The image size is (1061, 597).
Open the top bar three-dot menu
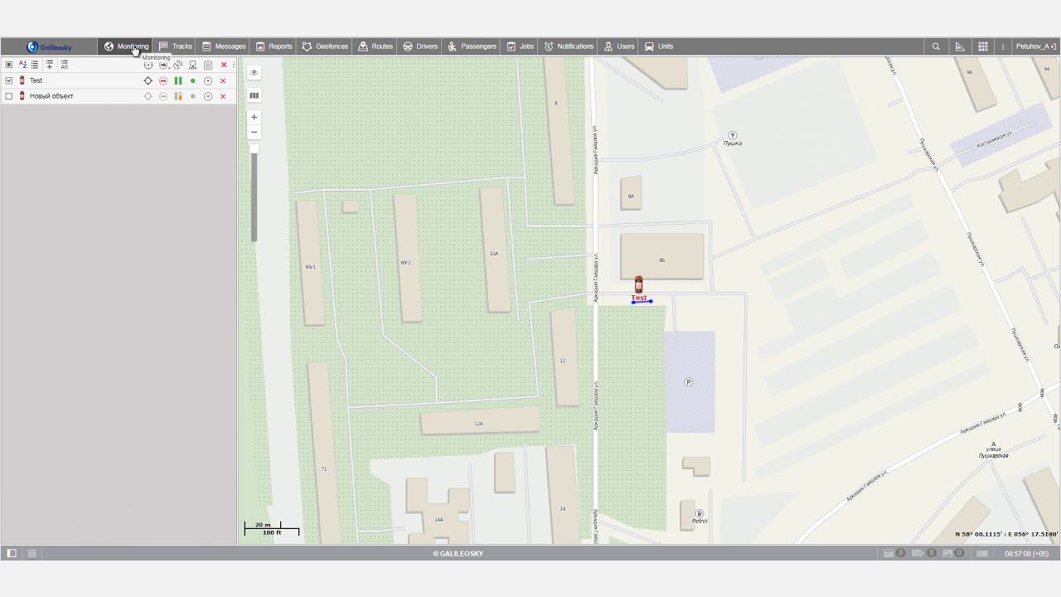click(x=1003, y=46)
